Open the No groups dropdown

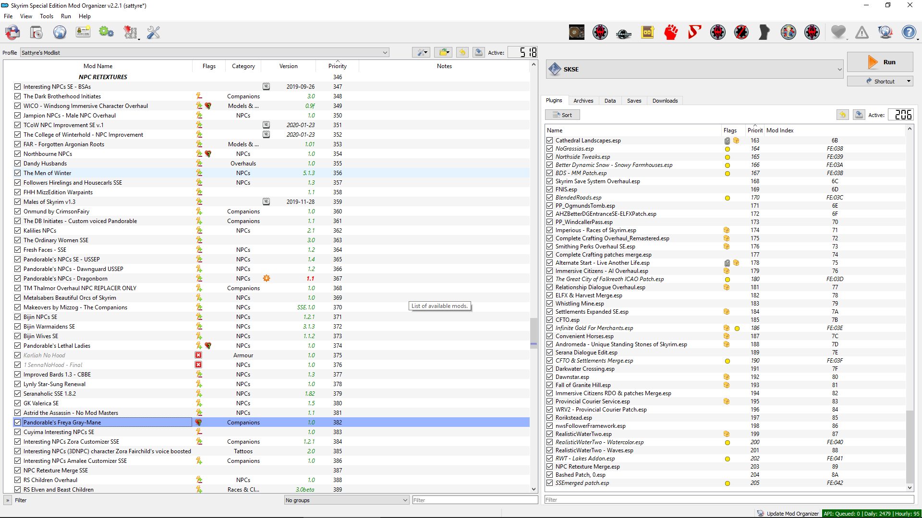coord(405,500)
